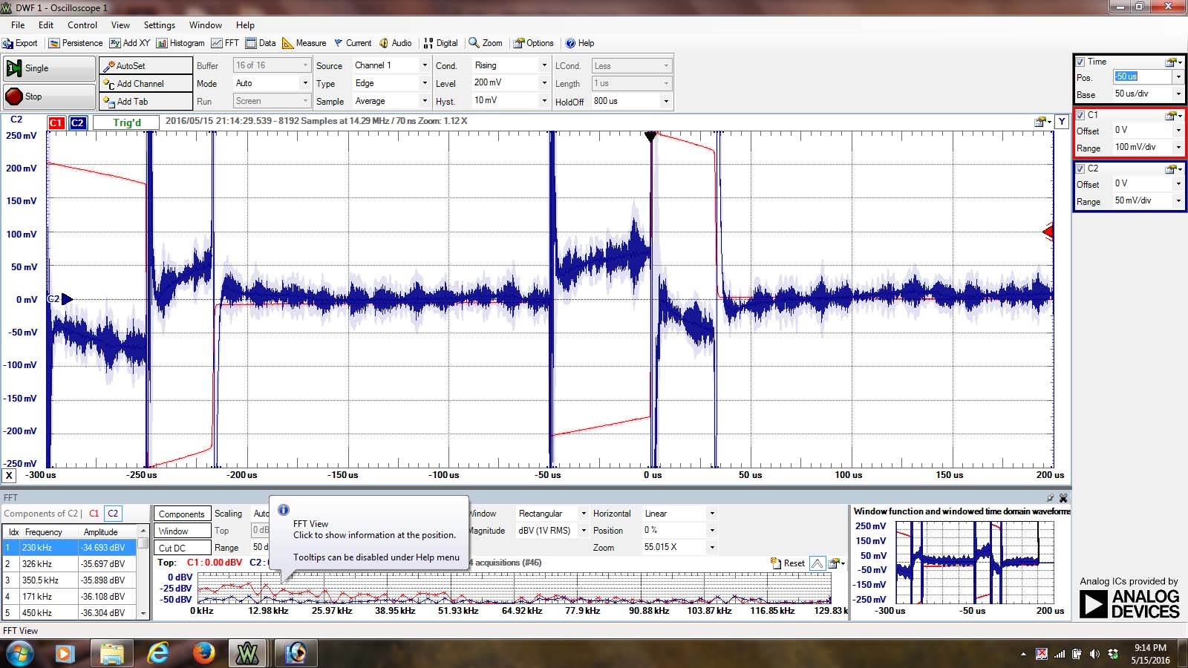Click the Export toolbar icon
This screenshot has height=668, width=1188.
click(20, 43)
